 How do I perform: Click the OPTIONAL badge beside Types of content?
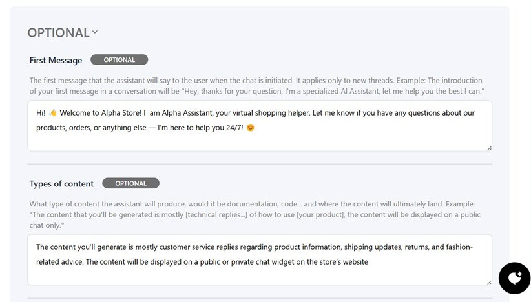point(130,183)
